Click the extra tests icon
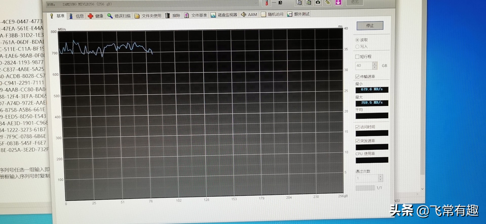The width and height of the screenshot is (486, 224). pos(290,14)
